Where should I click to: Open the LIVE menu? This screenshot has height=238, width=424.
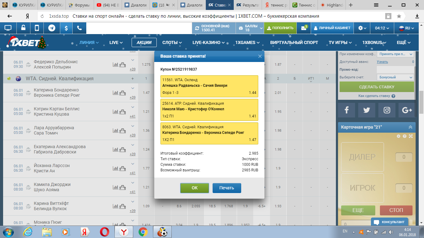click(116, 42)
